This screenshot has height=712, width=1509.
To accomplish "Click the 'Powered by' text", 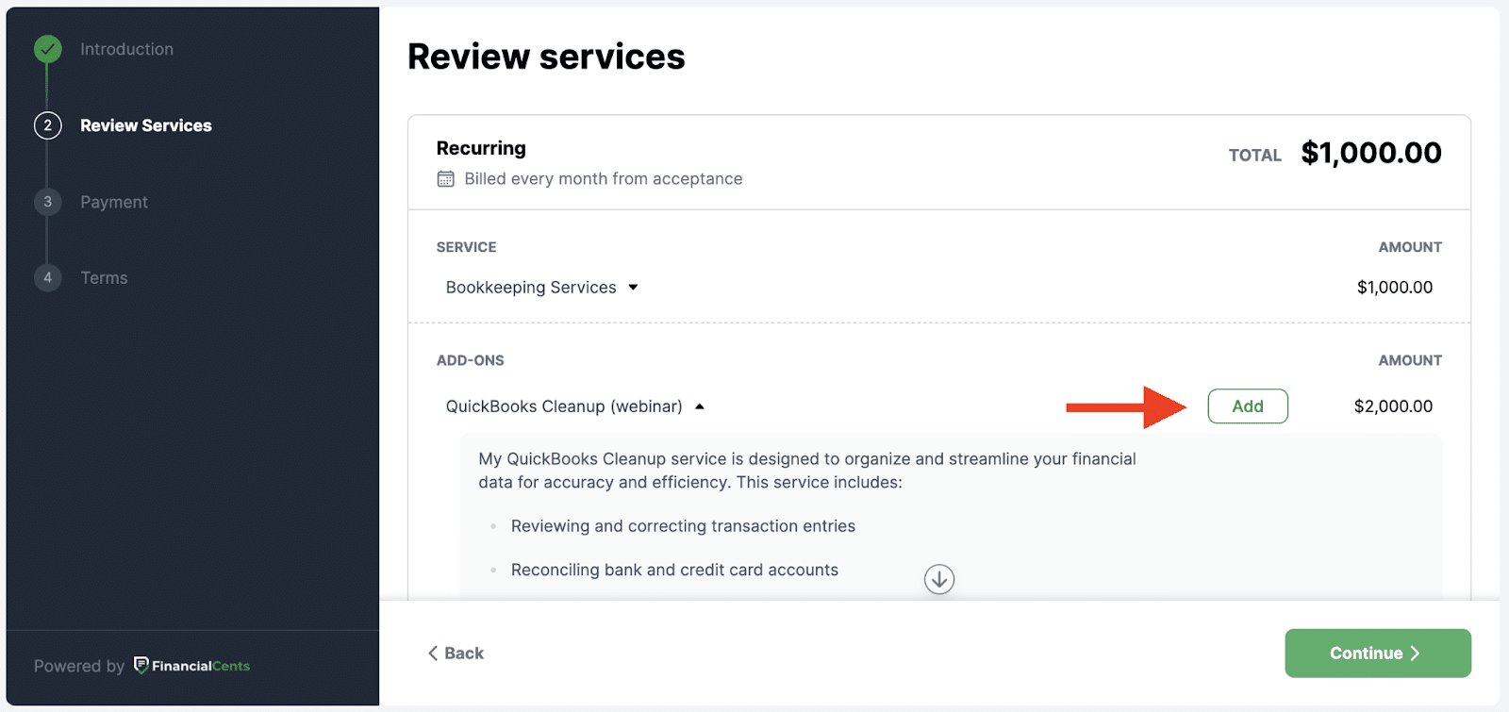I will (79, 666).
